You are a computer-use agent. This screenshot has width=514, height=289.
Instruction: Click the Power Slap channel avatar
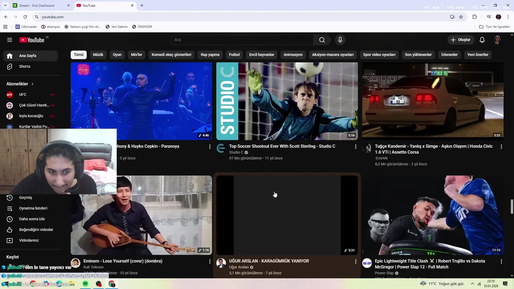pos(367,263)
